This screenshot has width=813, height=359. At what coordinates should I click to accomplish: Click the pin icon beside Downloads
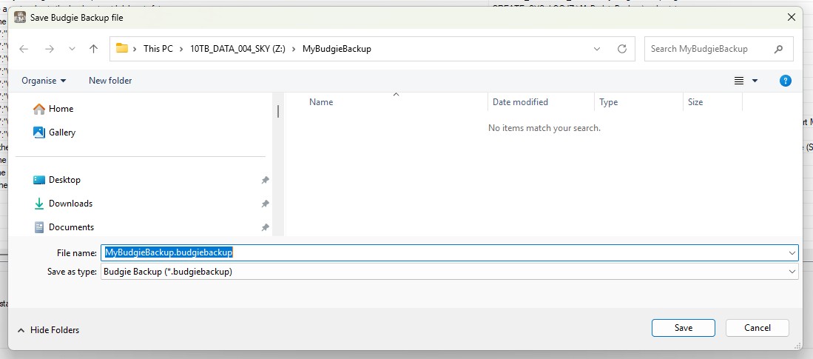tap(265, 204)
